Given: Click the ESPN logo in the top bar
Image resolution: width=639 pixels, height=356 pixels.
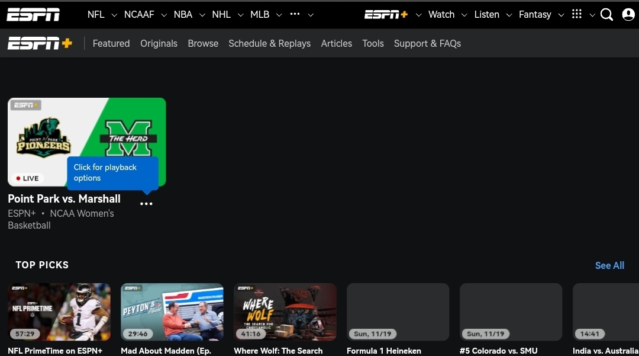Looking at the screenshot, I should click(x=33, y=15).
